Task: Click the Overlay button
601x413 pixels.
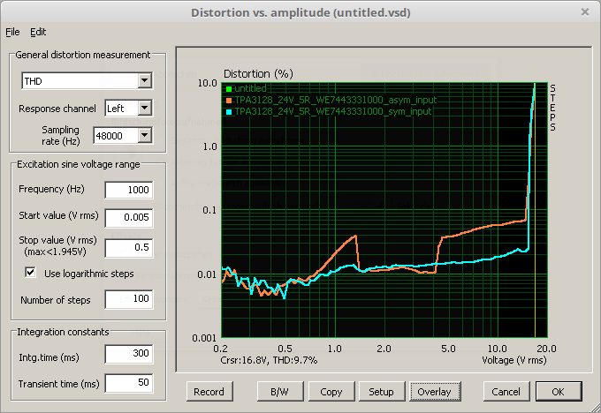Action: 434,392
